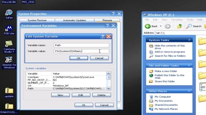Open the RSD Lite desktop icon

(x=9, y=30)
